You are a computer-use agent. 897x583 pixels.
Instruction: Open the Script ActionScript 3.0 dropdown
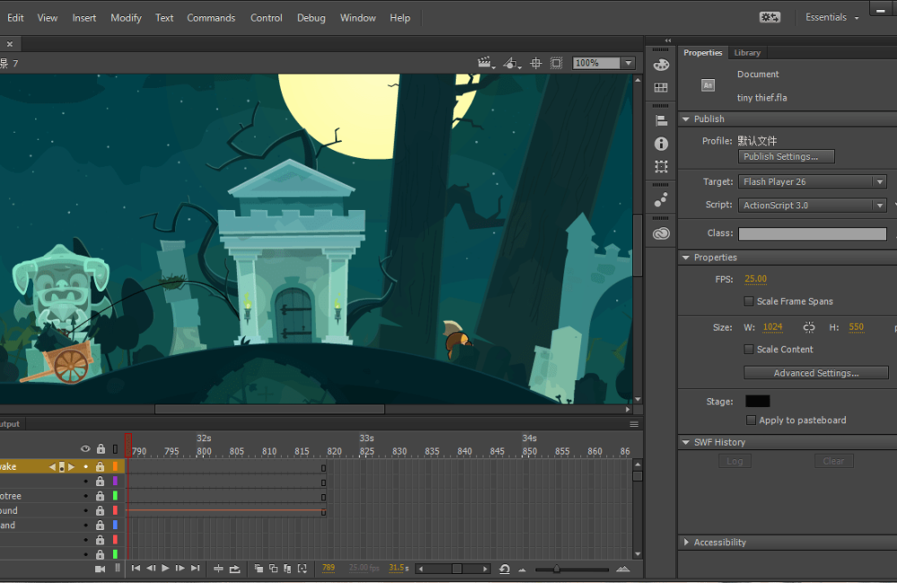tap(813, 204)
